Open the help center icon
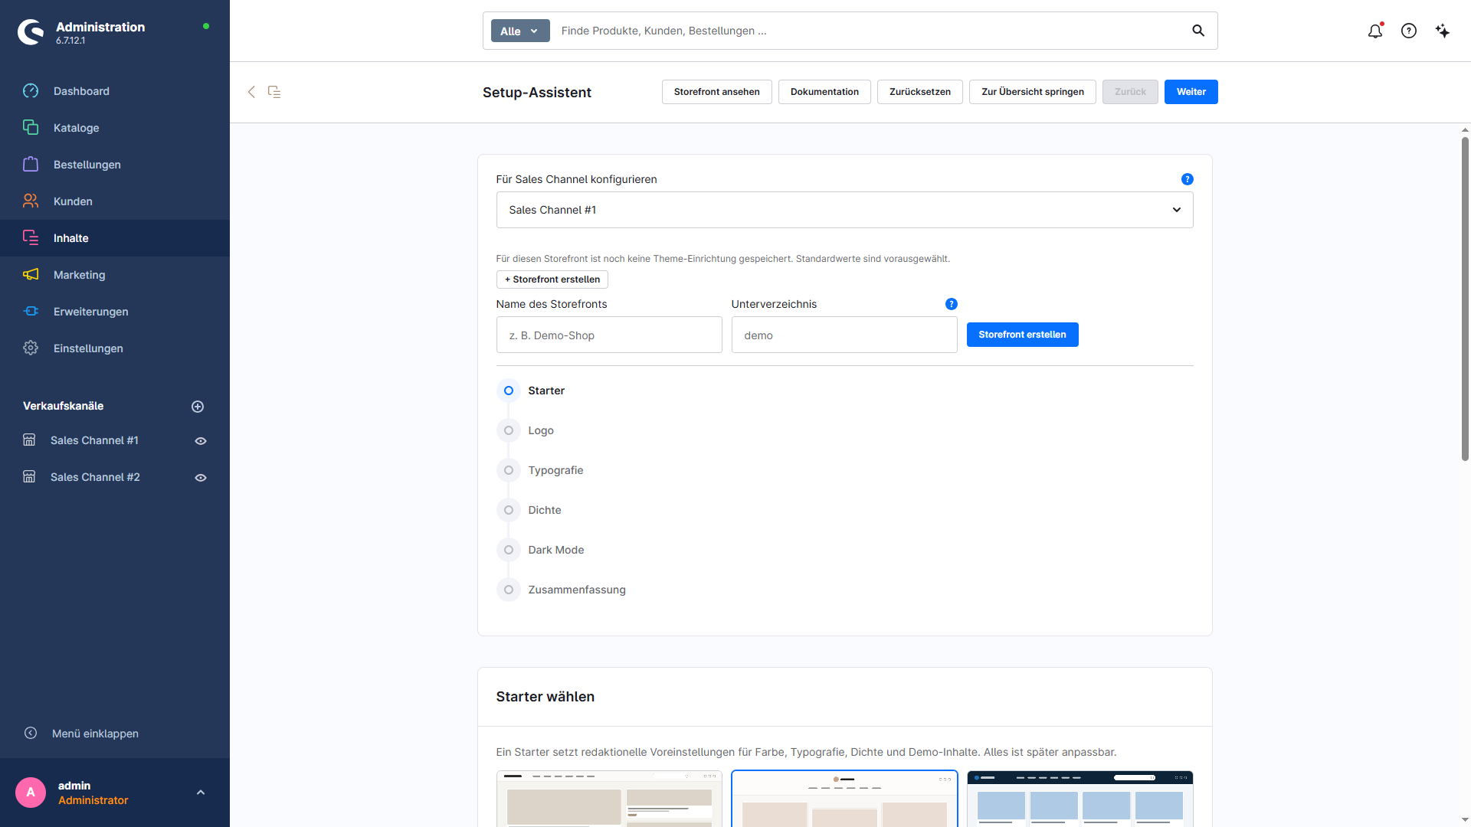 (1409, 31)
